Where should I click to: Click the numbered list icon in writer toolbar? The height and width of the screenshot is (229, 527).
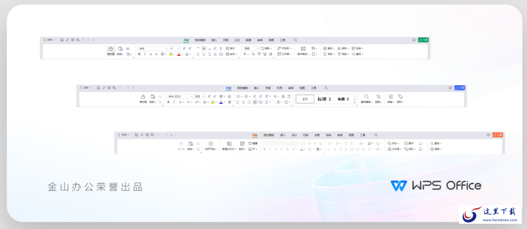point(247,96)
